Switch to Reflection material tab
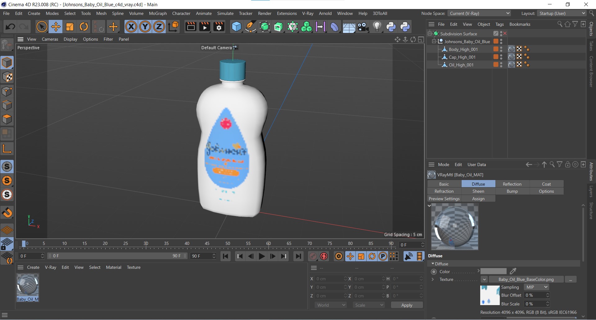The width and height of the screenshot is (596, 320). point(512,184)
